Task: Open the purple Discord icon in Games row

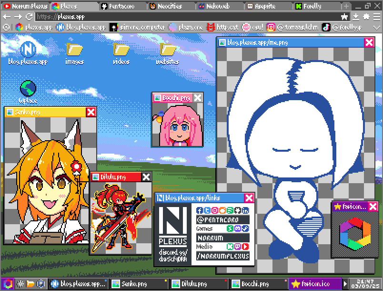Action: (x=237, y=229)
